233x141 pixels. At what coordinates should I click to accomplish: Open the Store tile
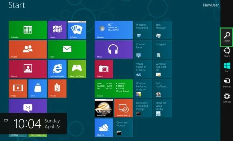coord(38,89)
